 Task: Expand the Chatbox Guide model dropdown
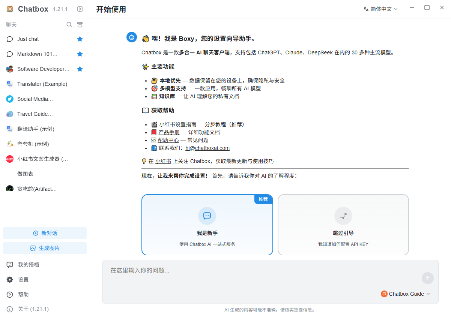(x=406, y=294)
